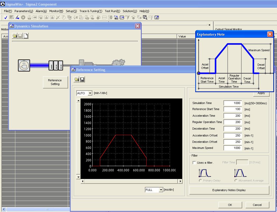Screen dimensions: 277x212
Task: Click the magnifier search icon in main toolbar
Action: click(x=145, y=17)
